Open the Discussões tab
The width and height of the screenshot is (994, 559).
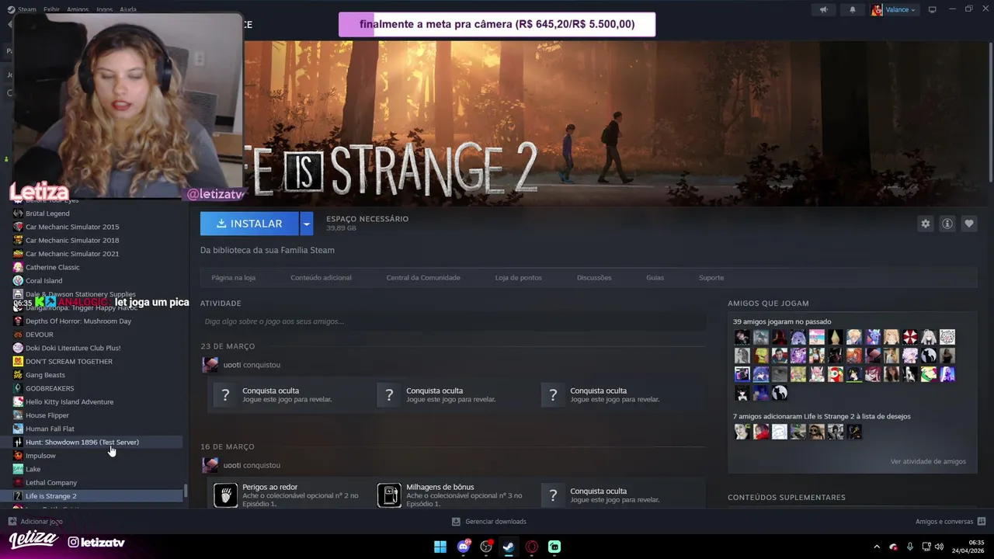[594, 277]
